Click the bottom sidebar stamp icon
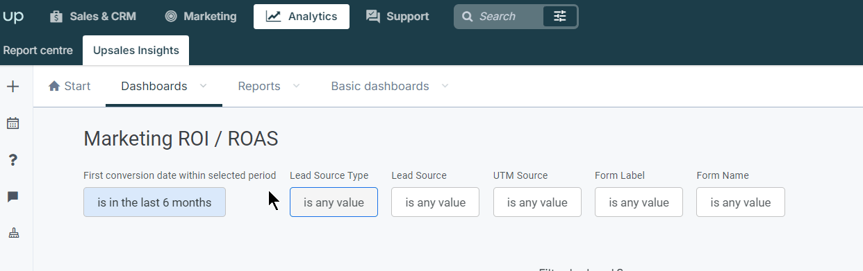This screenshot has width=863, height=271. coord(14,234)
